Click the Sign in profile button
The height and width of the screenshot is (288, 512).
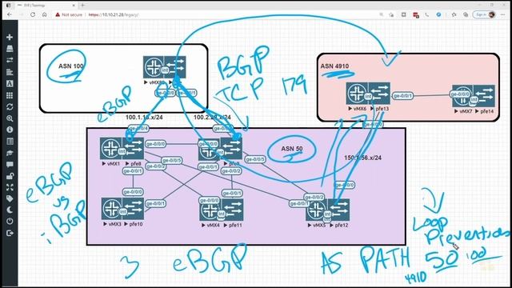pos(485,14)
